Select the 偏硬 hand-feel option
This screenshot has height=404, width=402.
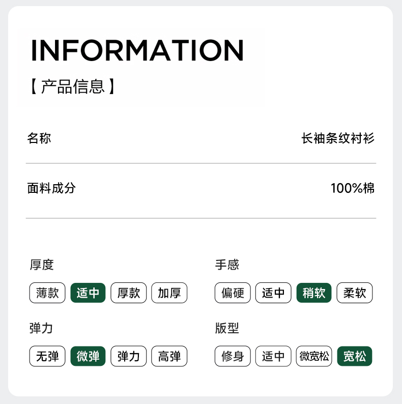[x=233, y=293]
